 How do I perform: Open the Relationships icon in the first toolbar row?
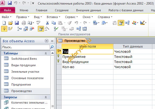point(127,23)
